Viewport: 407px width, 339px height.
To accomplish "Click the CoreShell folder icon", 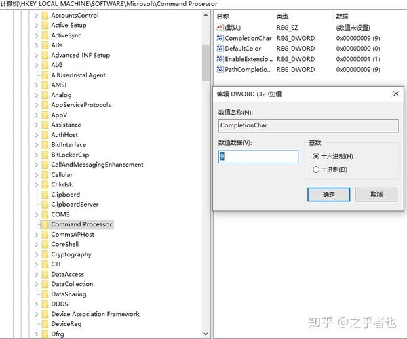I will (x=45, y=244).
